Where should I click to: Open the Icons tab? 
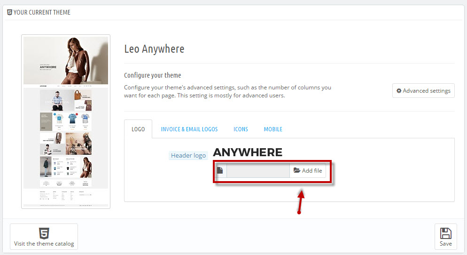tap(241, 129)
